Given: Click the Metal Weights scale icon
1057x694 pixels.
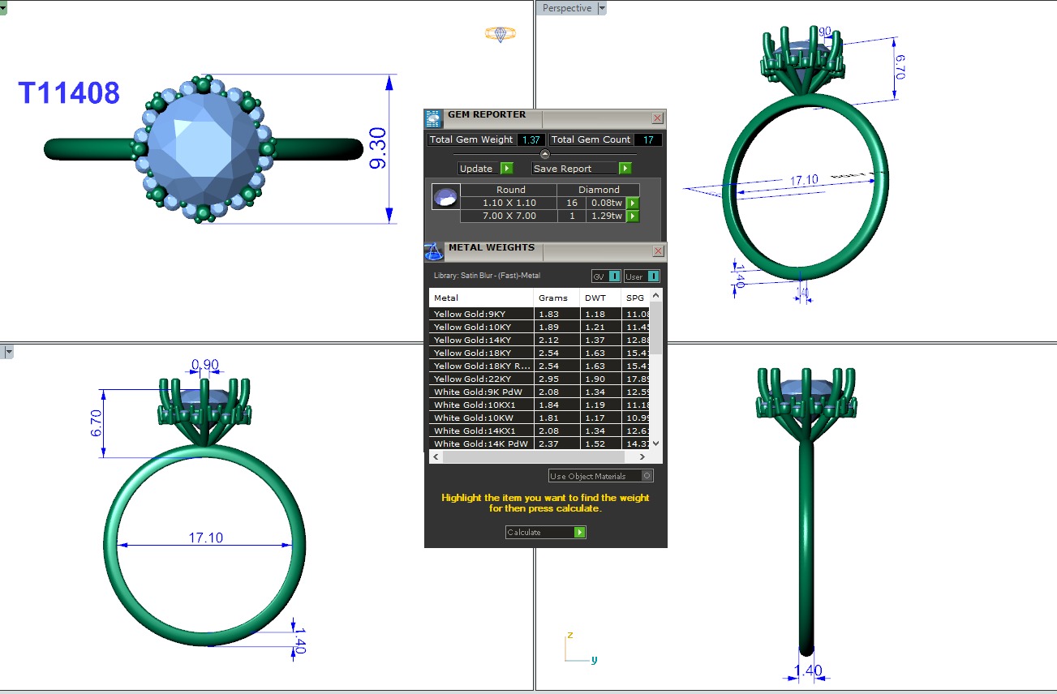Looking at the screenshot, I should pyautogui.click(x=433, y=251).
